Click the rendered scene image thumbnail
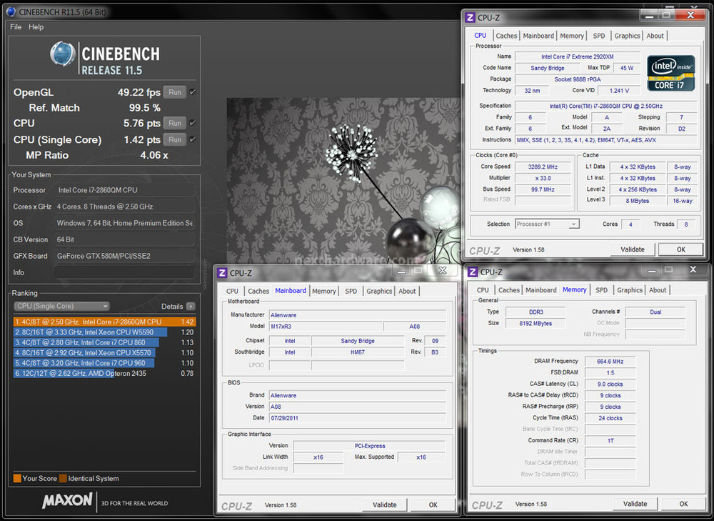714x521 pixels. pyautogui.click(x=343, y=181)
